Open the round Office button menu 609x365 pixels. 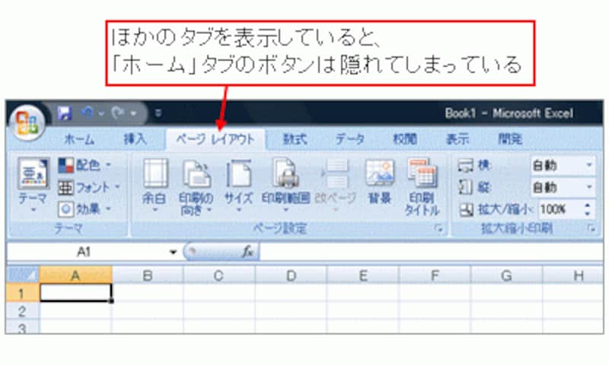[x=27, y=123]
